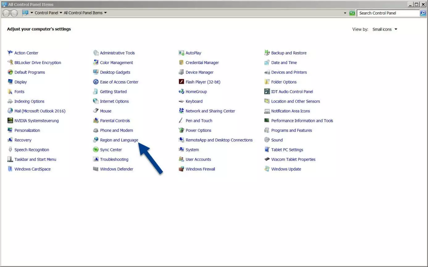This screenshot has width=428, height=267.
Task: Open the Action Center flag icon
Action: [10, 53]
